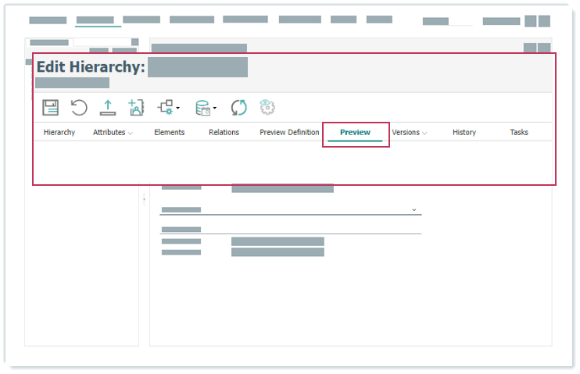580x374 pixels.
Task: Click the circular Refresh arrows icon
Action: coord(238,108)
